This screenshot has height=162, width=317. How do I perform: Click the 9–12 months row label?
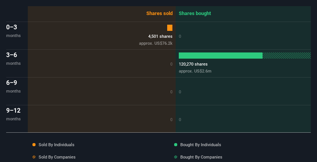tap(14, 114)
